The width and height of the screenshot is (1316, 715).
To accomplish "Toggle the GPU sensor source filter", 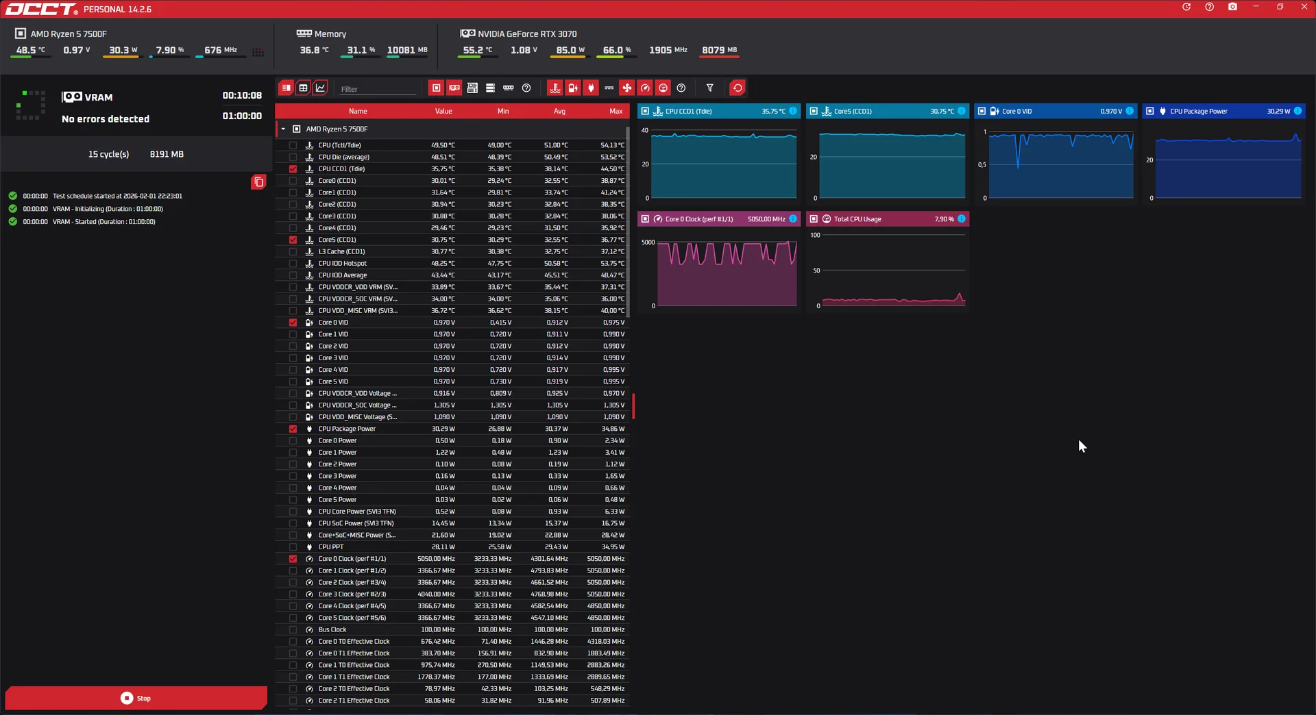I will [454, 88].
